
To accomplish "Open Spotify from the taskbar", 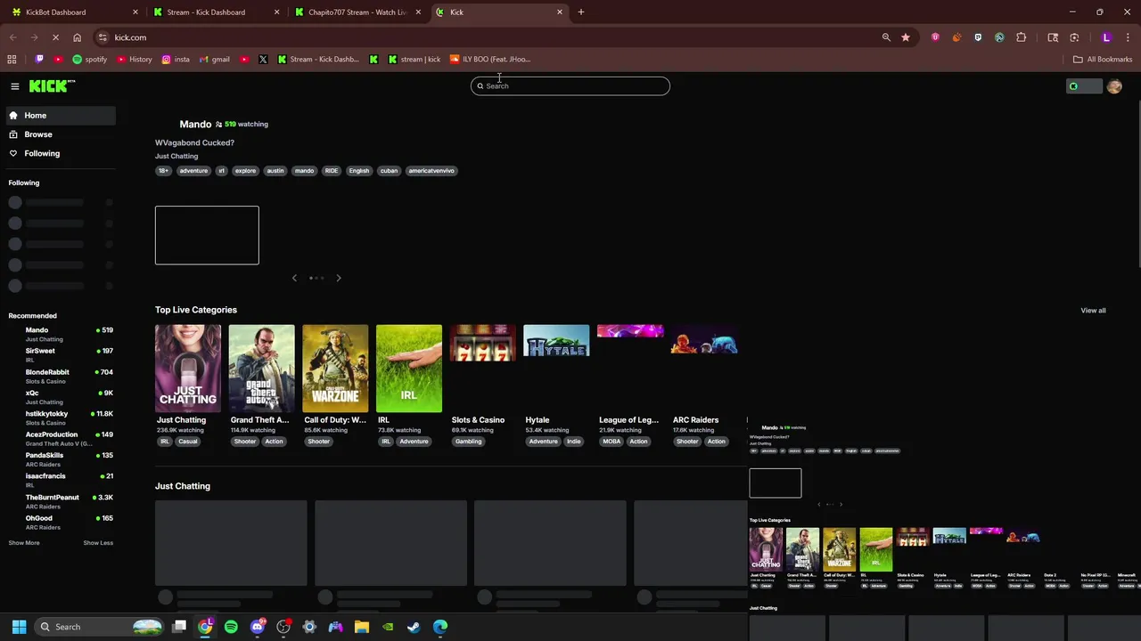I will click(x=231, y=627).
